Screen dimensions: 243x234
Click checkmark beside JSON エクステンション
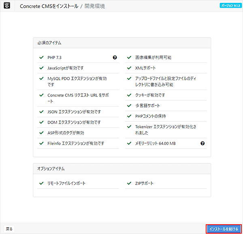pos(41,112)
